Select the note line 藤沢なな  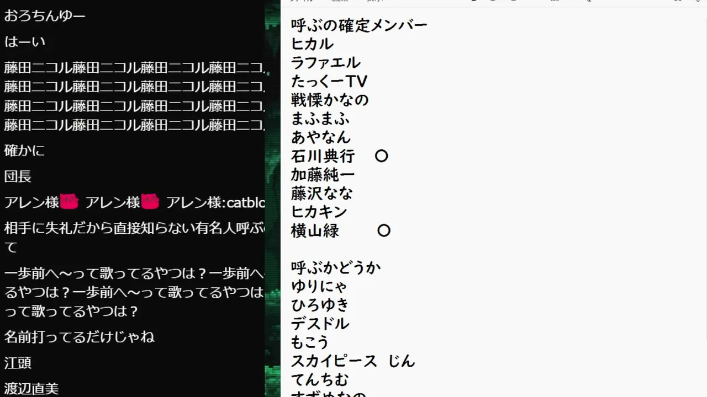pos(322,194)
